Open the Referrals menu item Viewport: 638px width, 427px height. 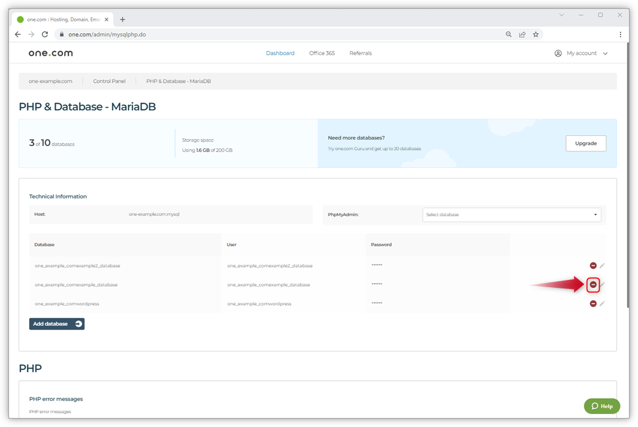coord(360,54)
